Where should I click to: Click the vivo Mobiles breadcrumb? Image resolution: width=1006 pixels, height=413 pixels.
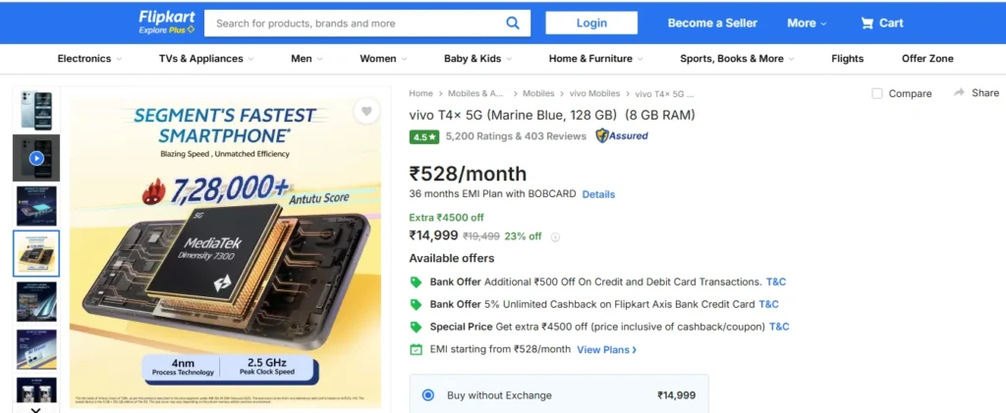point(594,93)
